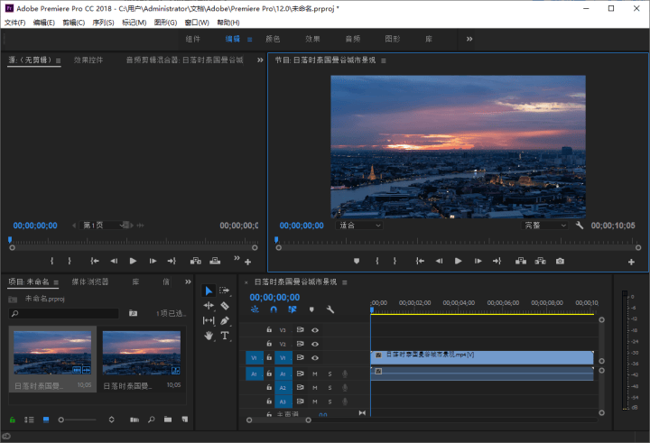Select the Pen tool
This screenshot has width=650, height=443.
225,320
